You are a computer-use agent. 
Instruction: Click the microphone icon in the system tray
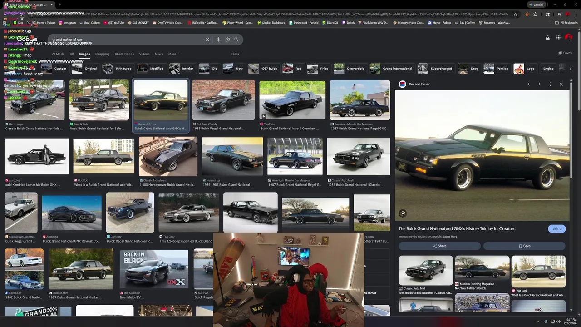[545, 322]
